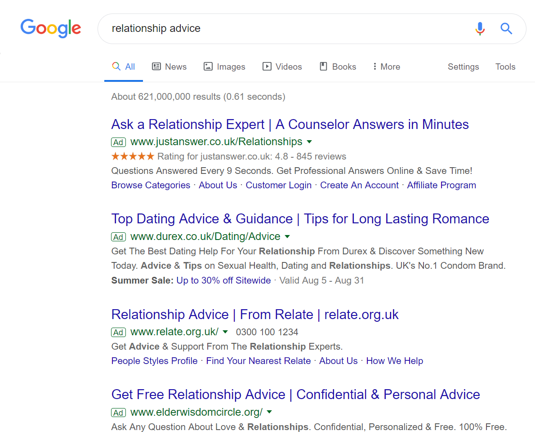
Task: Open the About Us sitelink under justanswer
Action: tap(218, 185)
